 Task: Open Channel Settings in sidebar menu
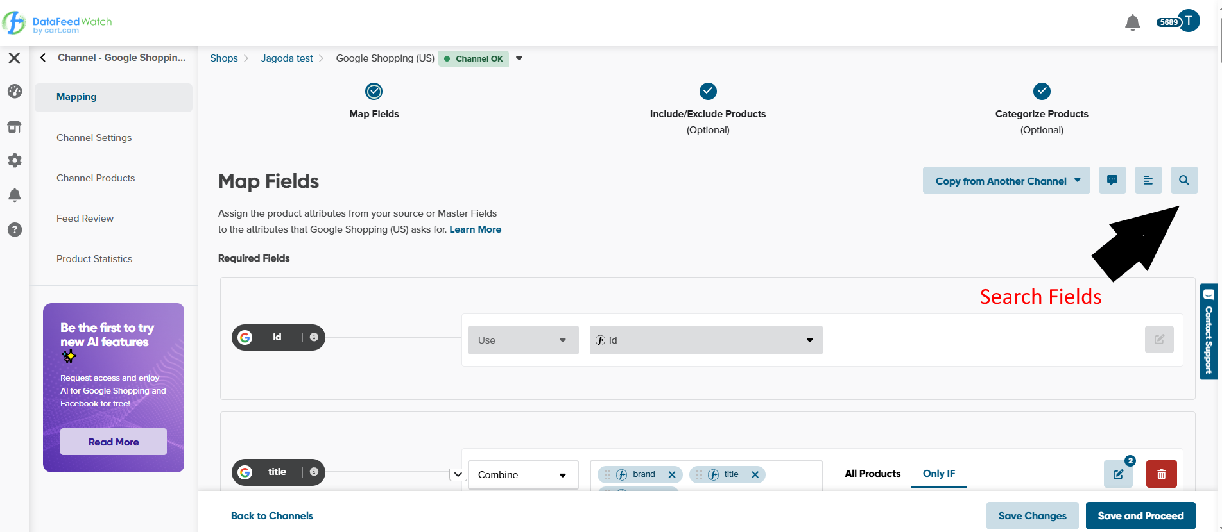pyautogui.click(x=94, y=138)
